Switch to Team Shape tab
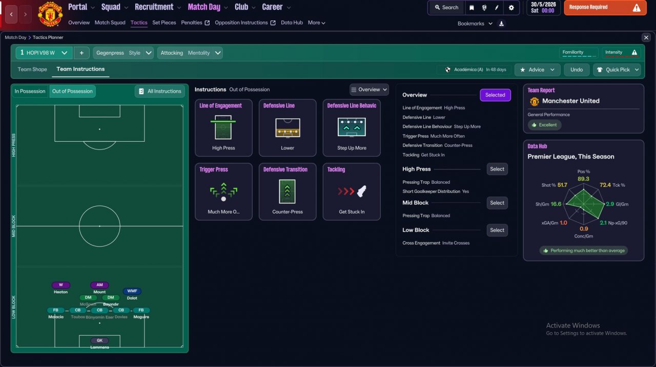 coord(32,70)
